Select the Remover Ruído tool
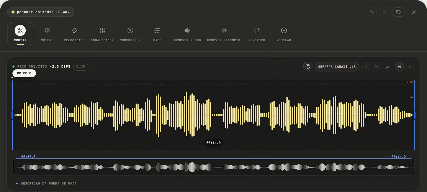 tap(187, 34)
